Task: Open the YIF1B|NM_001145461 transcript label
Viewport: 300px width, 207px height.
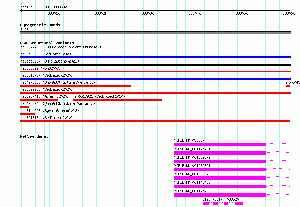Action: tap(192, 149)
